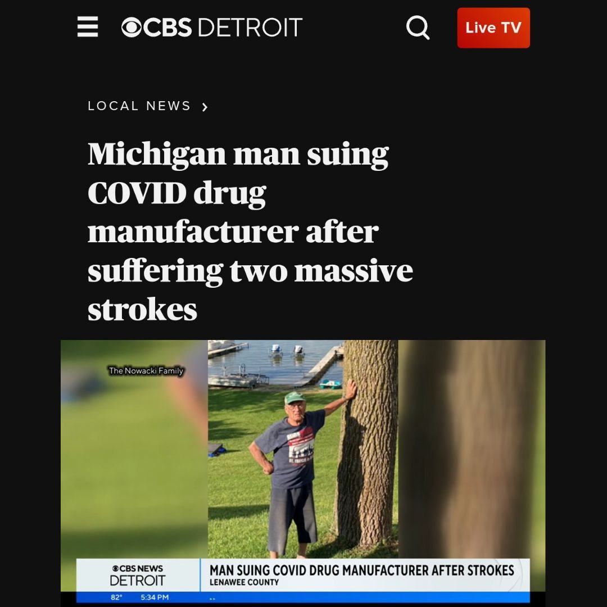Screen dimensions: 607x607
Task: Click the small CBS eye in video banner
Action: (x=115, y=568)
